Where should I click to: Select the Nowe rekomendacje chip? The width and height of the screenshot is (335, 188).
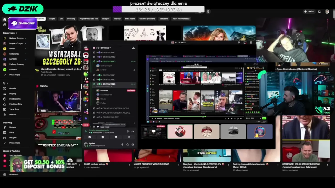181,19
